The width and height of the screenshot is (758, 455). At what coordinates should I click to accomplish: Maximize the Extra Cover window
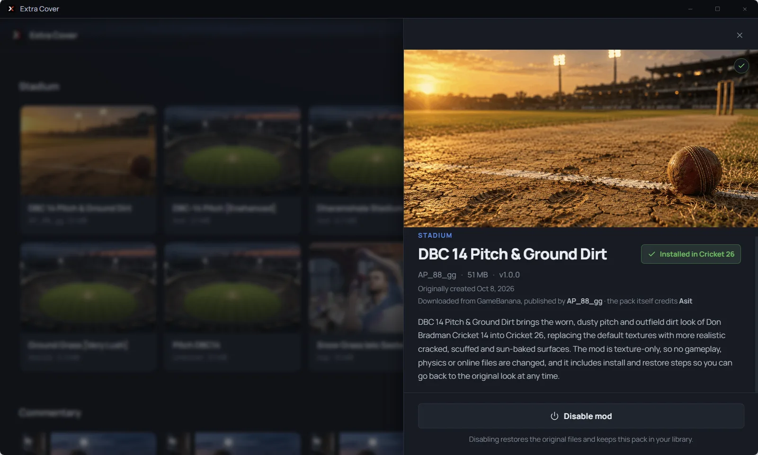click(717, 9)
